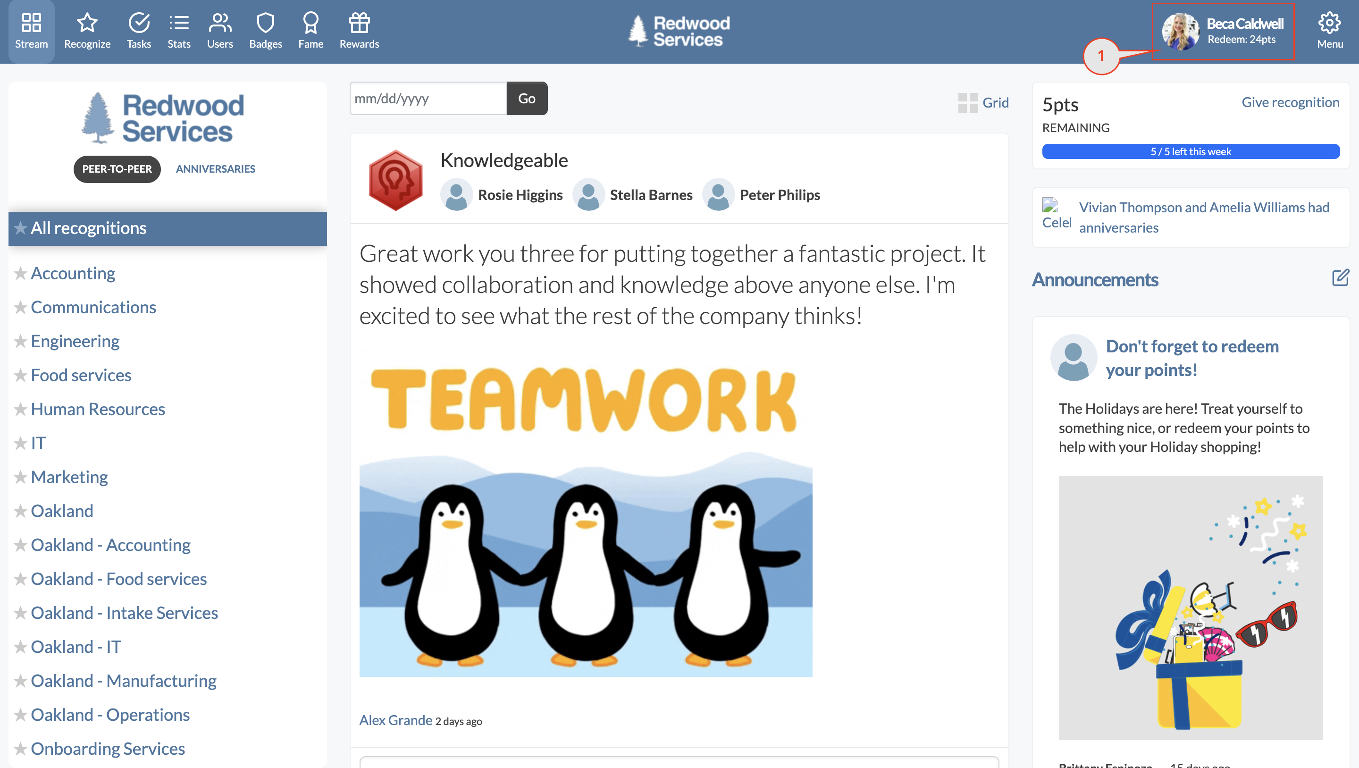Select All recognitions filter
The height and width of the screenshot is (768, 1359).
point(168,228)
